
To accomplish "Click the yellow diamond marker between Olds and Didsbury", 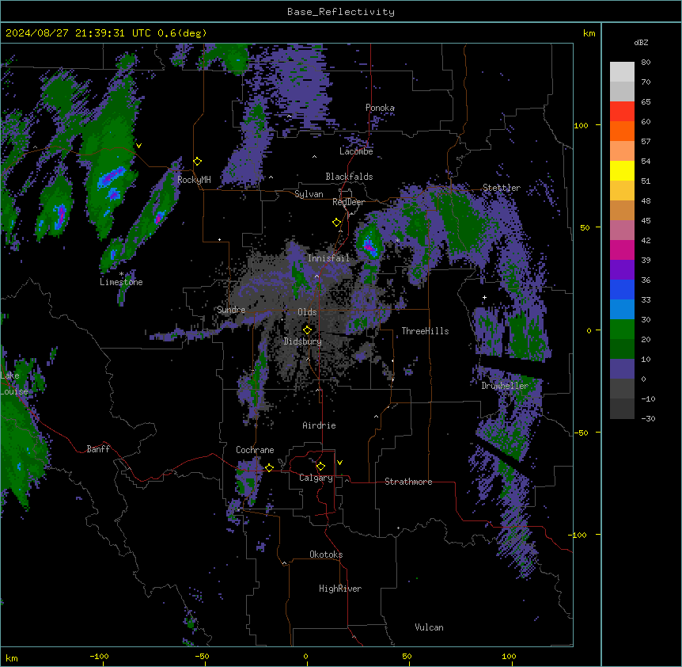I will (307, 330).
